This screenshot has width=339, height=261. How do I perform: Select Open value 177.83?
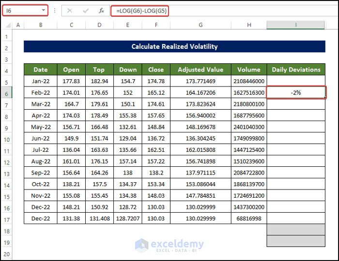tap(71, 81)
